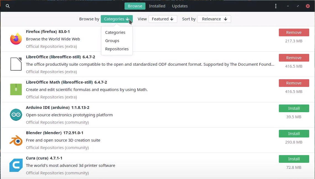Switch to the Browse tab
This screenshot has height=179, width=315.
(135, 6)
